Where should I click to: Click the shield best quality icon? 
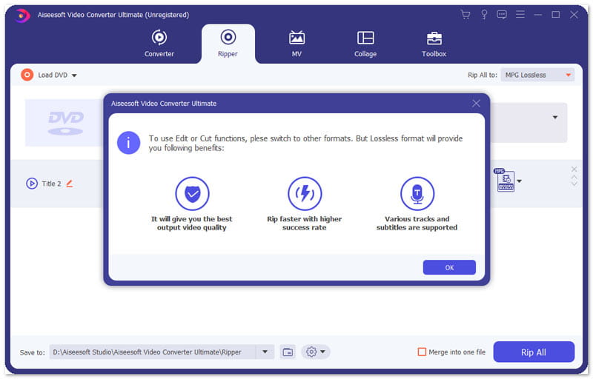[192, 194]
